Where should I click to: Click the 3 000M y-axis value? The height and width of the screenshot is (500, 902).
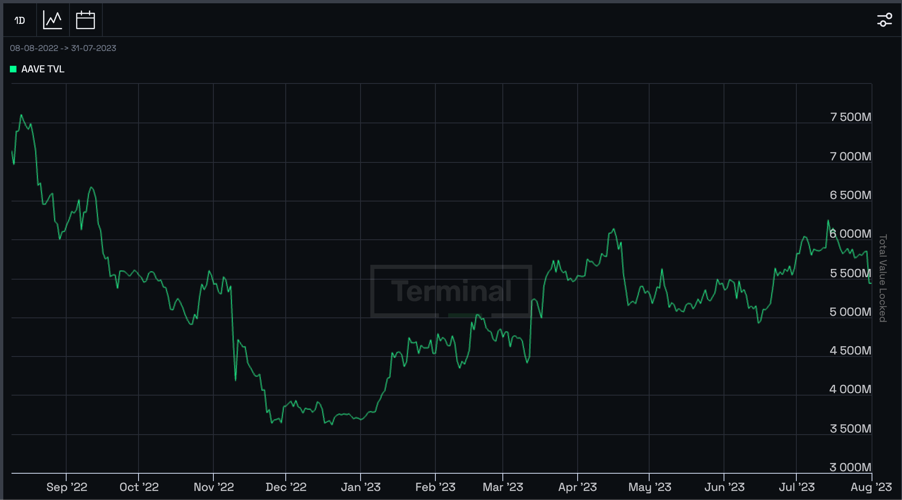pyautogui.click(x=851, y=468)
